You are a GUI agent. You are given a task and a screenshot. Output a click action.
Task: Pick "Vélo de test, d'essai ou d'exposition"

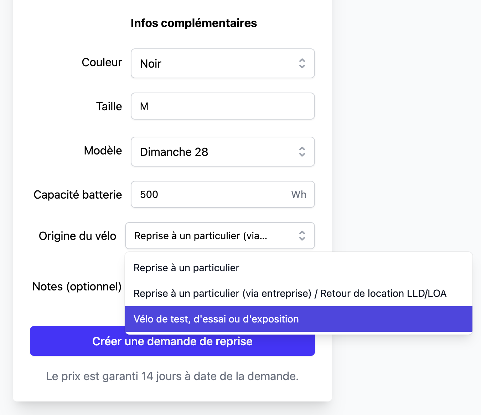tap(216, 319)
